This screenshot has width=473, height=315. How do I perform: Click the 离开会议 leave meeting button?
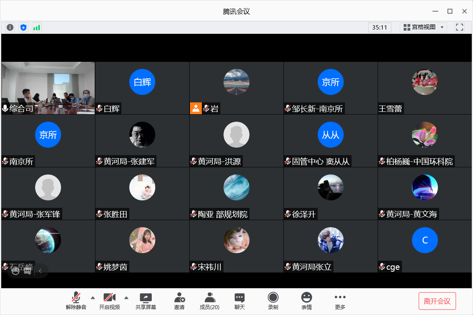437,301
